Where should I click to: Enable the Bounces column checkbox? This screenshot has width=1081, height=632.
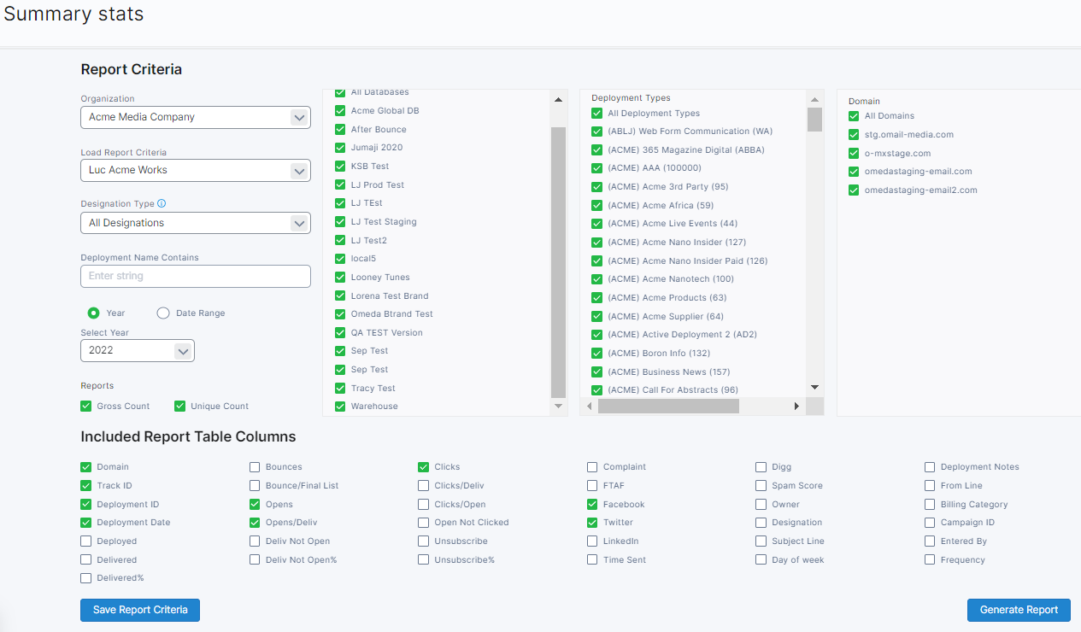256,467
